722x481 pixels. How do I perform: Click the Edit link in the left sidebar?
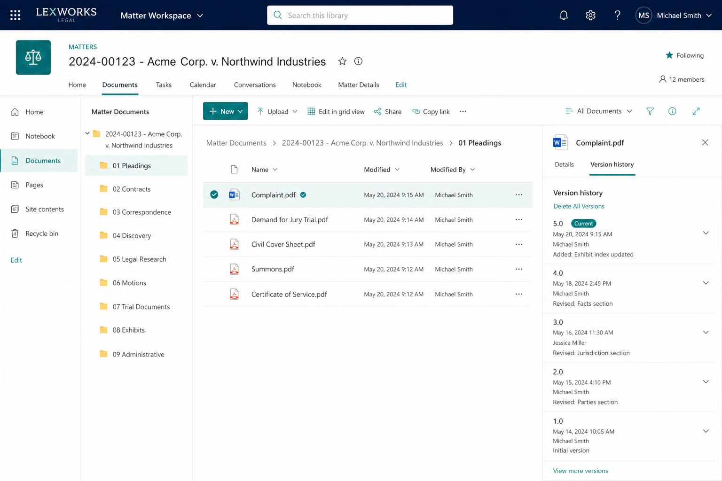pyautogui.click(x=16, y=260)
